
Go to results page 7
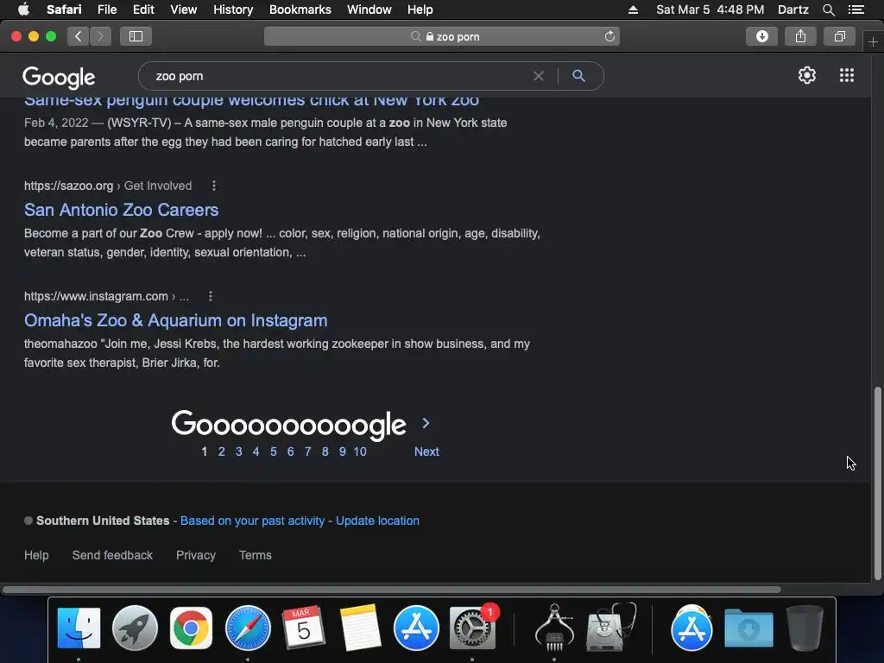308,451
